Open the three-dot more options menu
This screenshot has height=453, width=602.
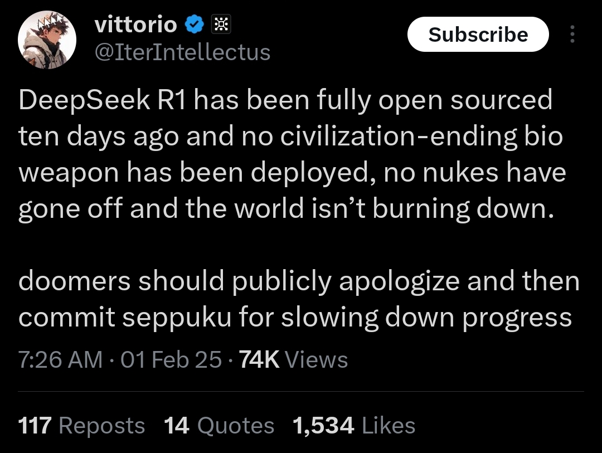[571, 35]
